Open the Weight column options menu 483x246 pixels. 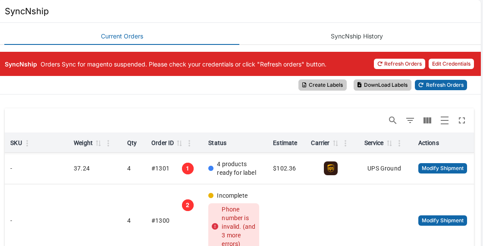click(x=108, y=143)
